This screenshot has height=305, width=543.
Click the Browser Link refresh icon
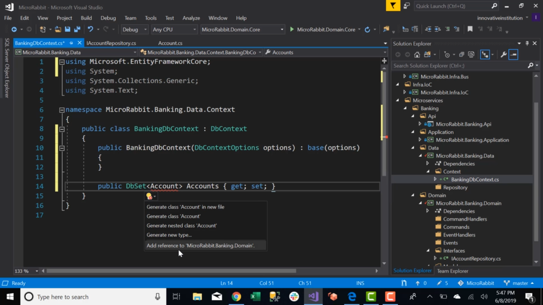coord(367,29)
